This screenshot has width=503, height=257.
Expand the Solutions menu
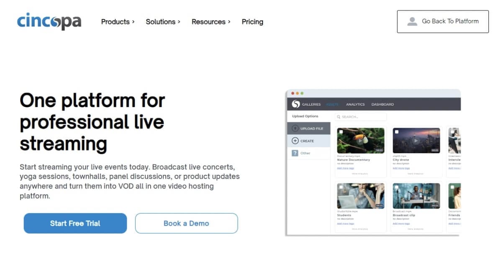click(163, 22)
